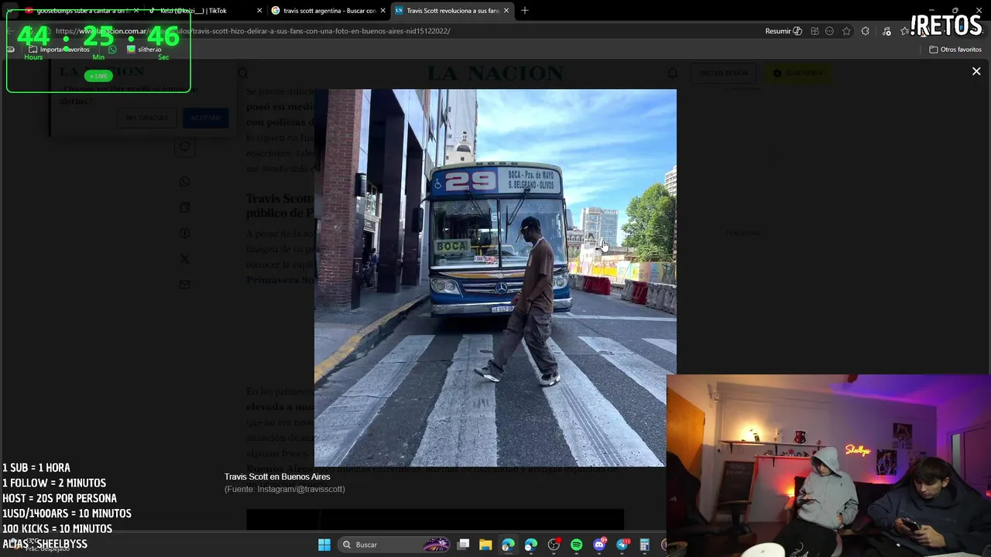Screen dimensions: 991x557
Task: Open Task View on the taskbar
Action: pos(463,545)
